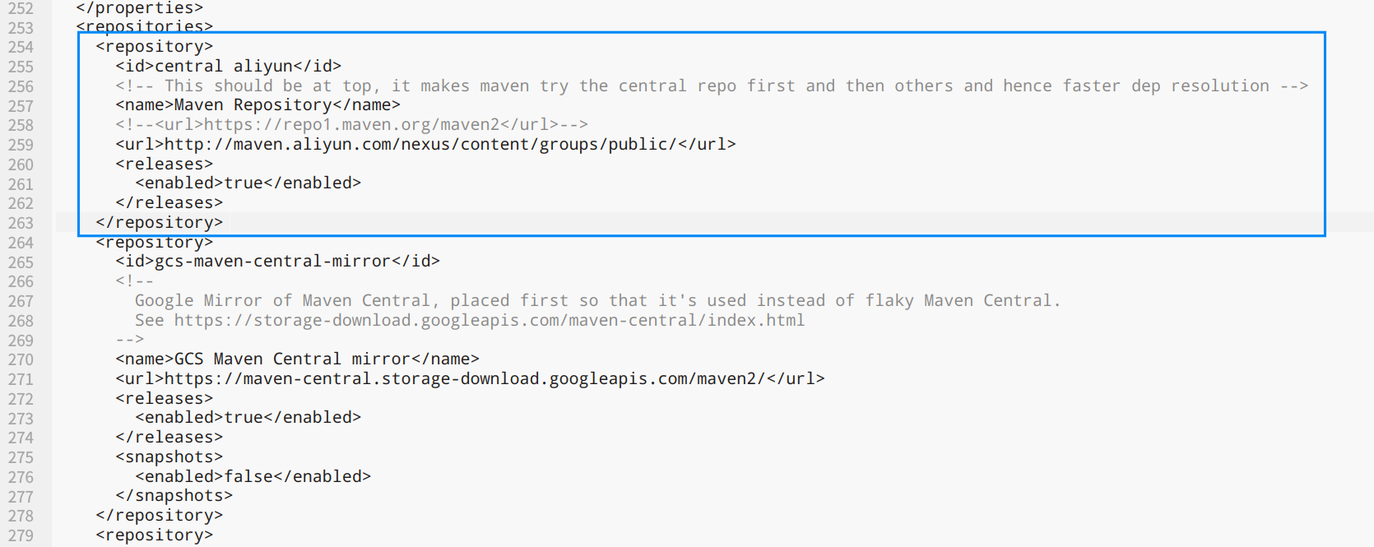Click line number 279 in the gutter
This screenshot has width=1374, height=547.
tap(21, 535)
